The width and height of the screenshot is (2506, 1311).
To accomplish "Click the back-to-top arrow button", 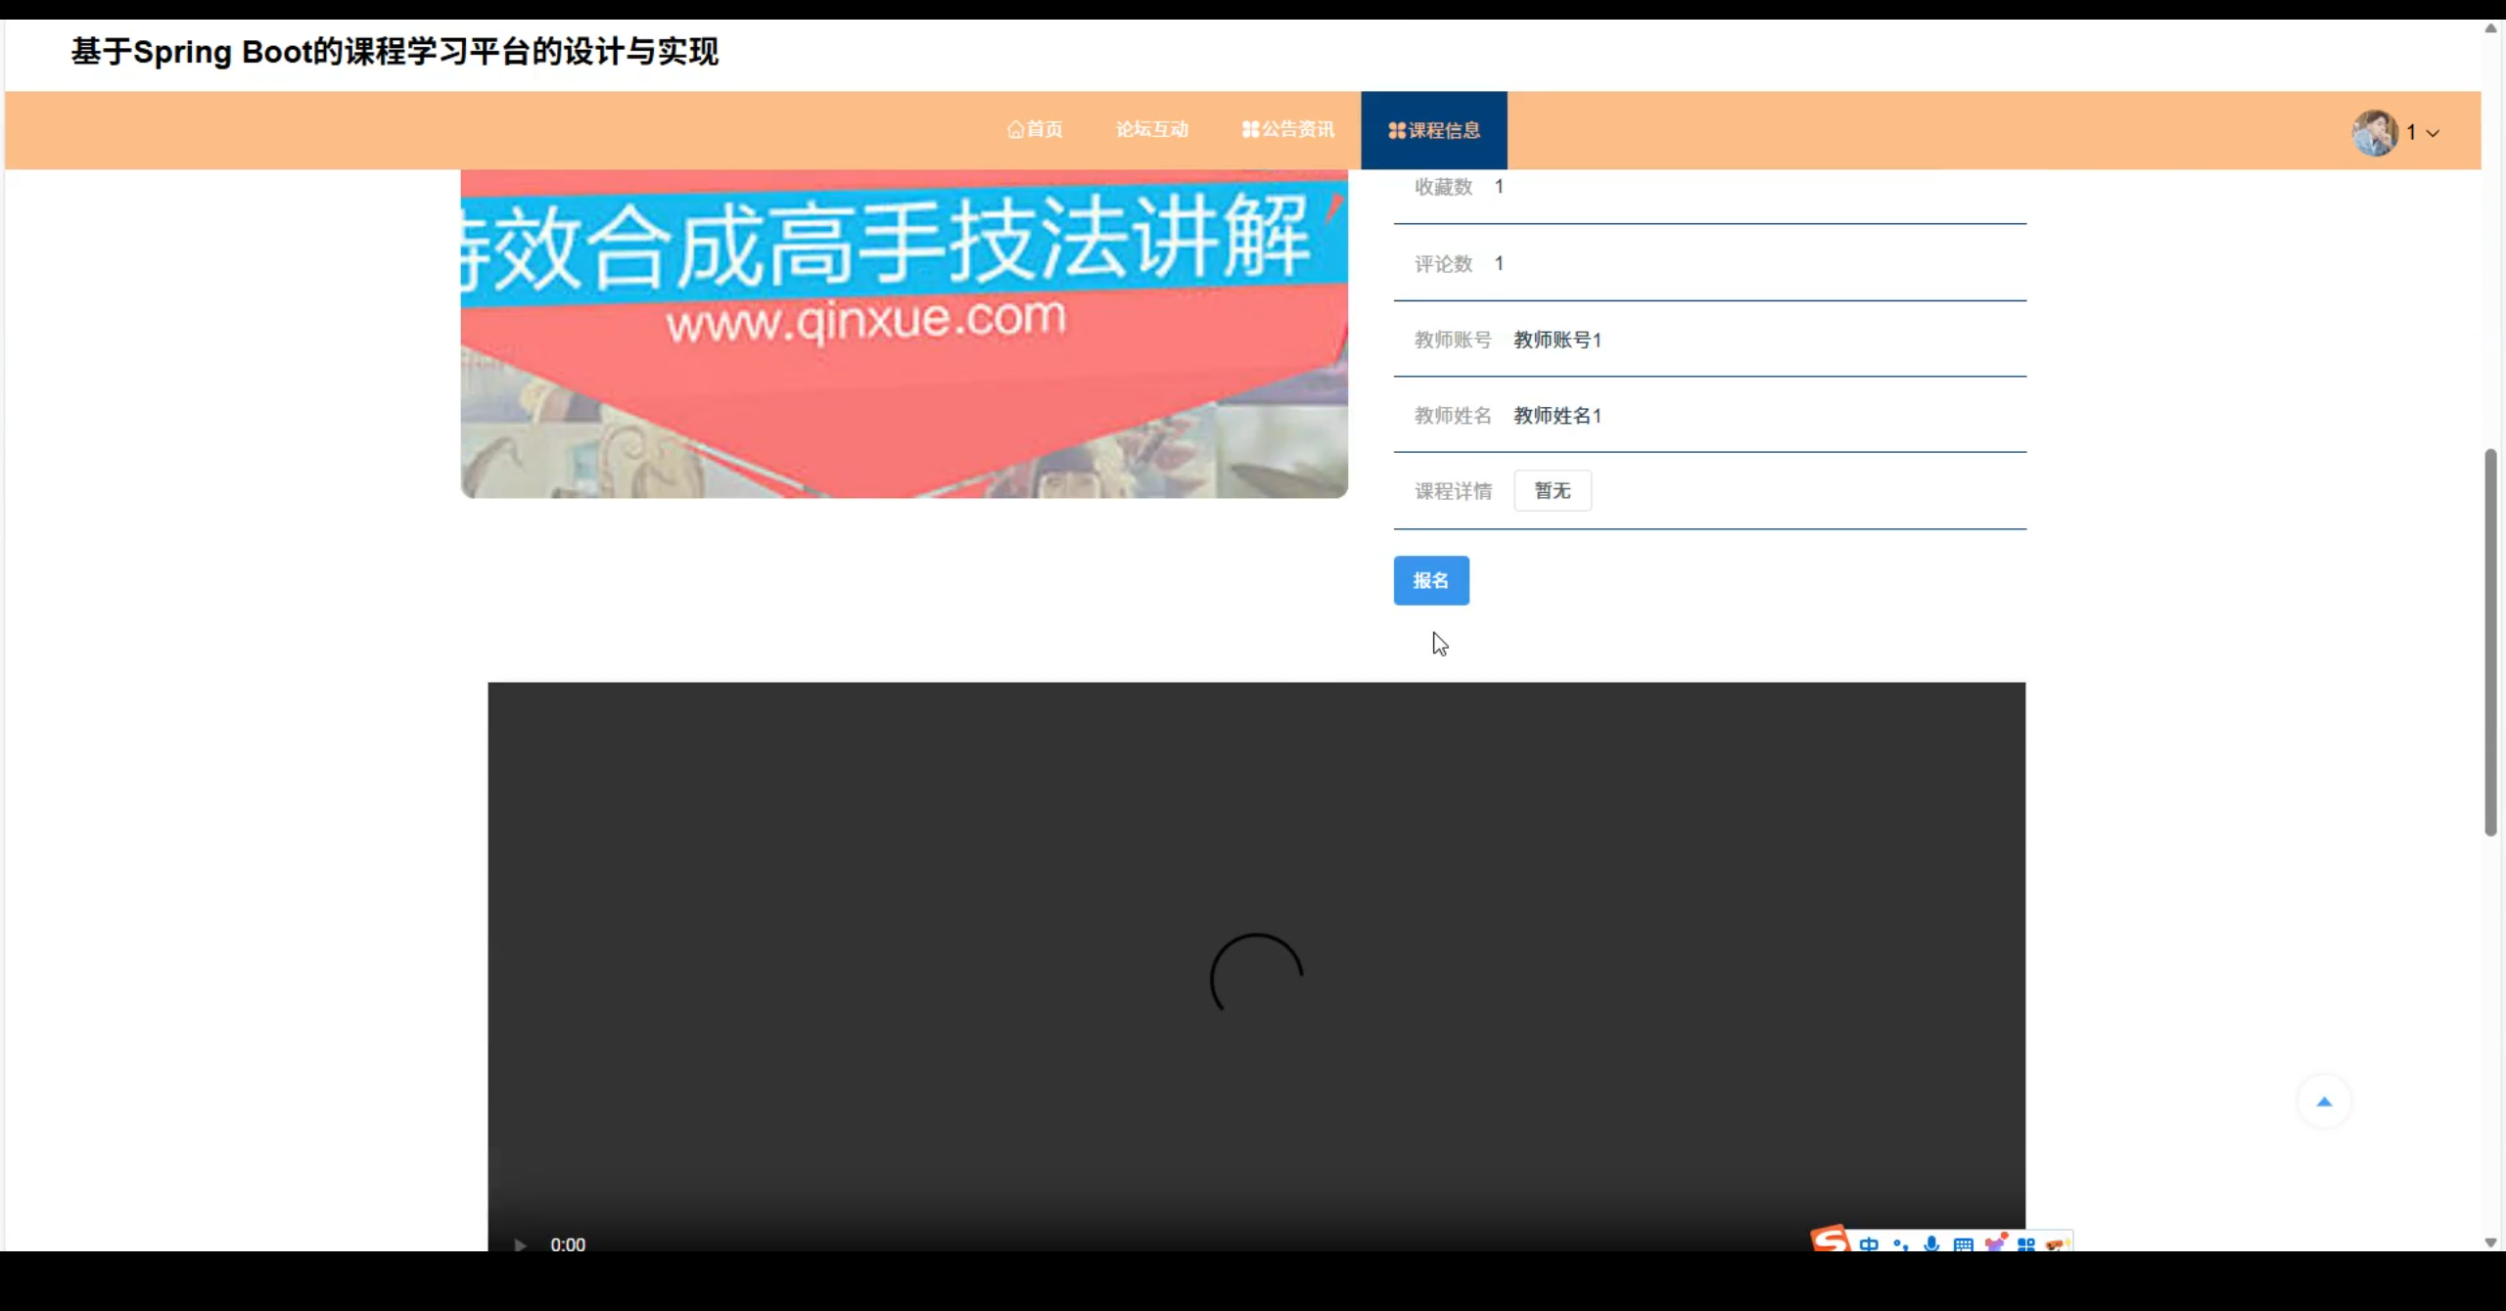I will click(2324, 1102).
